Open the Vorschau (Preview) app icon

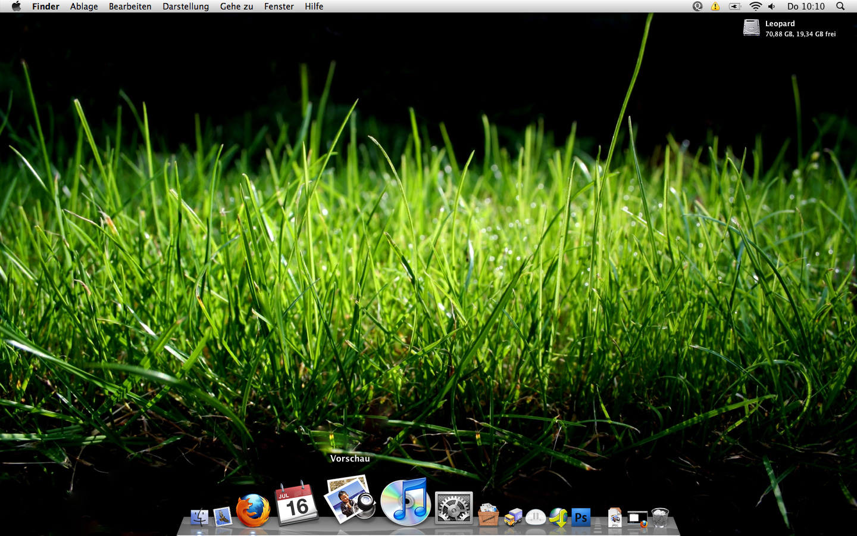(350, 499)
